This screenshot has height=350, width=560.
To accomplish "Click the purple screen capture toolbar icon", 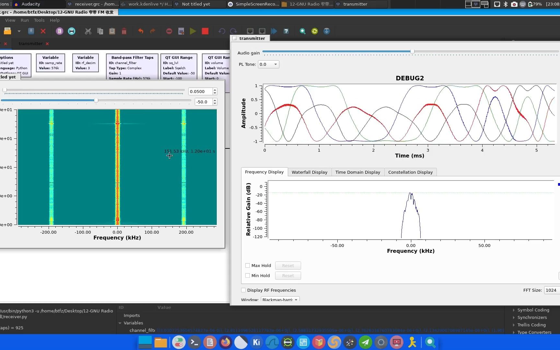I will 60,31.
